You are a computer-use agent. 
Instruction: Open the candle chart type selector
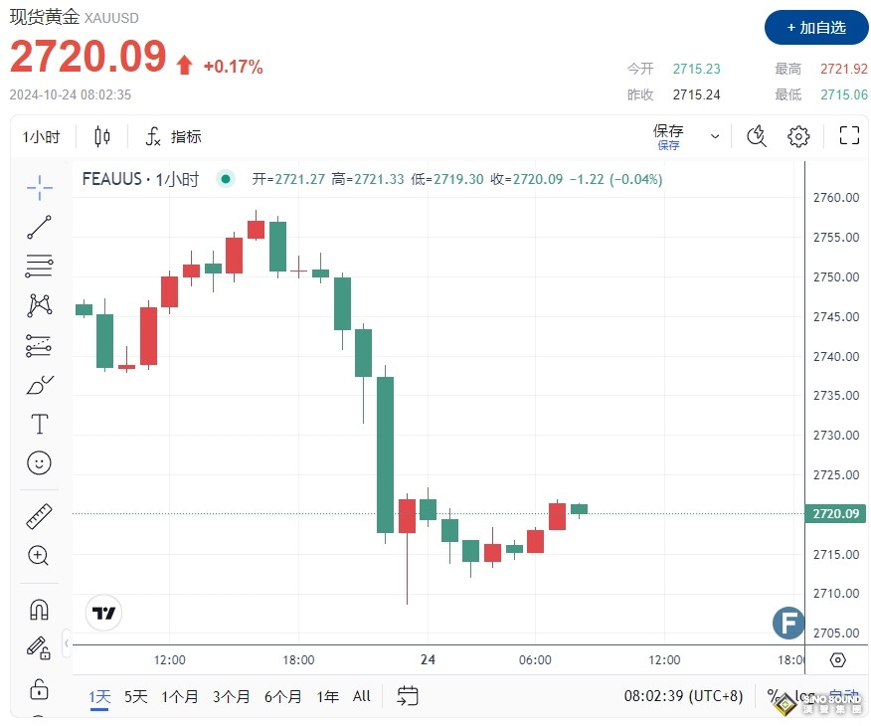[102, 136]
